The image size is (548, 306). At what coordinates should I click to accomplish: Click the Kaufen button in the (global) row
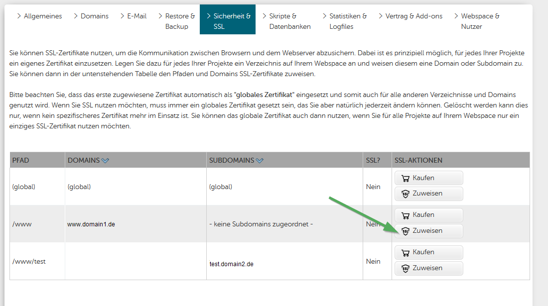pos(429,178)
